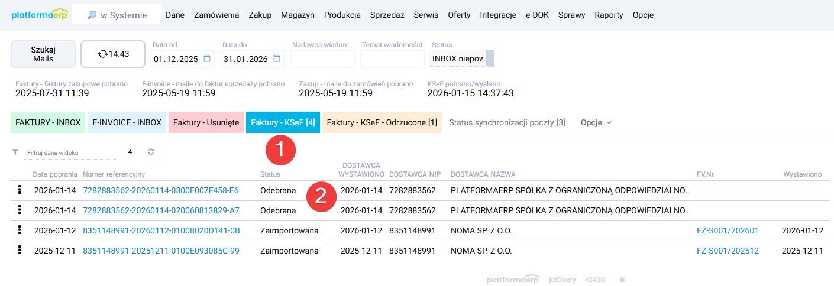Click the Nadawca wiadomości input field
Screen dimensions: 834x286
pos(322,58)
